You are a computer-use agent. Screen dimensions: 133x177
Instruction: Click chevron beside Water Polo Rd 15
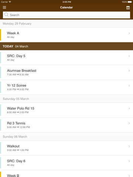tap(129, 108)
